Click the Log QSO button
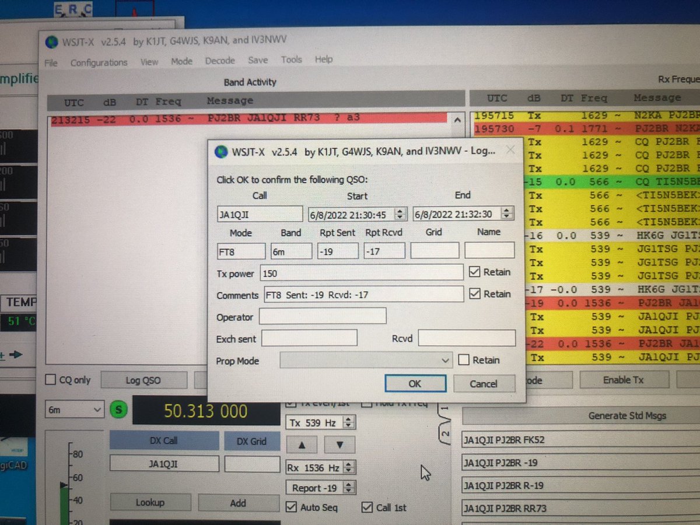Screen dimensions: 700x525 (143, 380)
